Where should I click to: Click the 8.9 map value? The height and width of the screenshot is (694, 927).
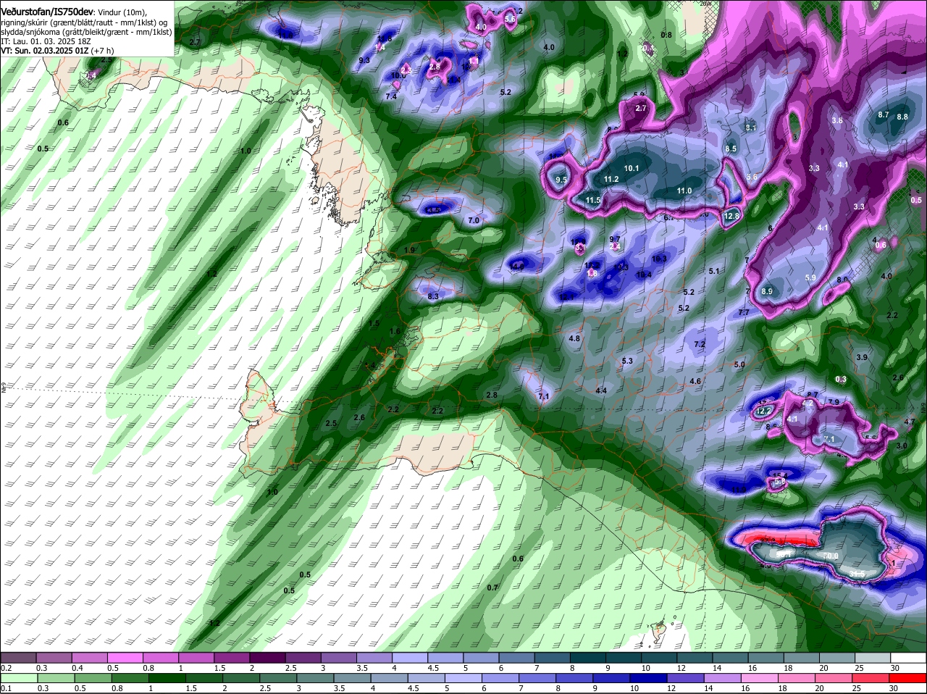767,291
